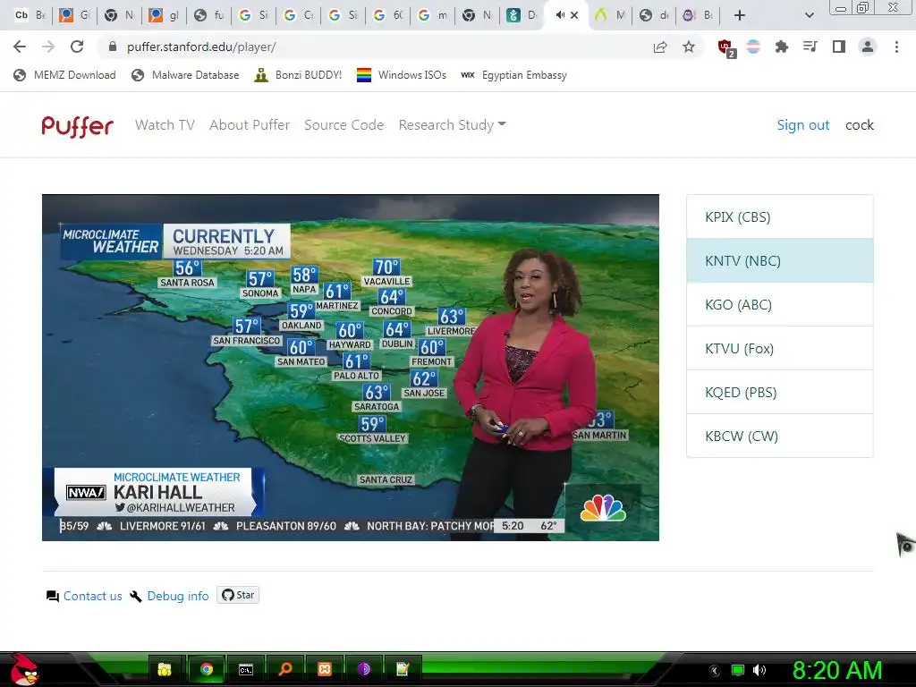Open the Malware Database bookmark
This screenshot has height=687, width=916.
pos(186,75)
